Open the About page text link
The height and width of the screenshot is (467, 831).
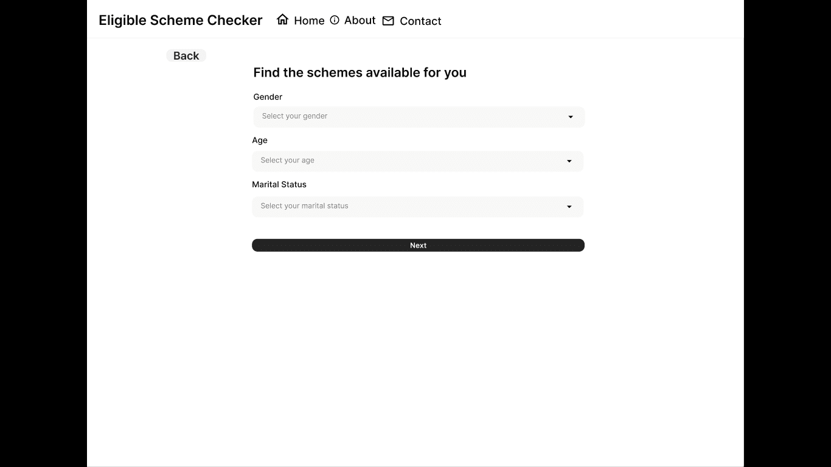[x=360, y=20]
